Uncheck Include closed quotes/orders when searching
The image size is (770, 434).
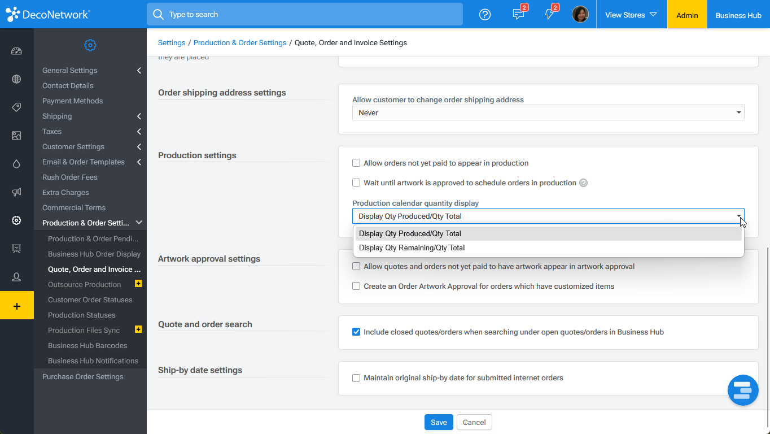[356, 332]
